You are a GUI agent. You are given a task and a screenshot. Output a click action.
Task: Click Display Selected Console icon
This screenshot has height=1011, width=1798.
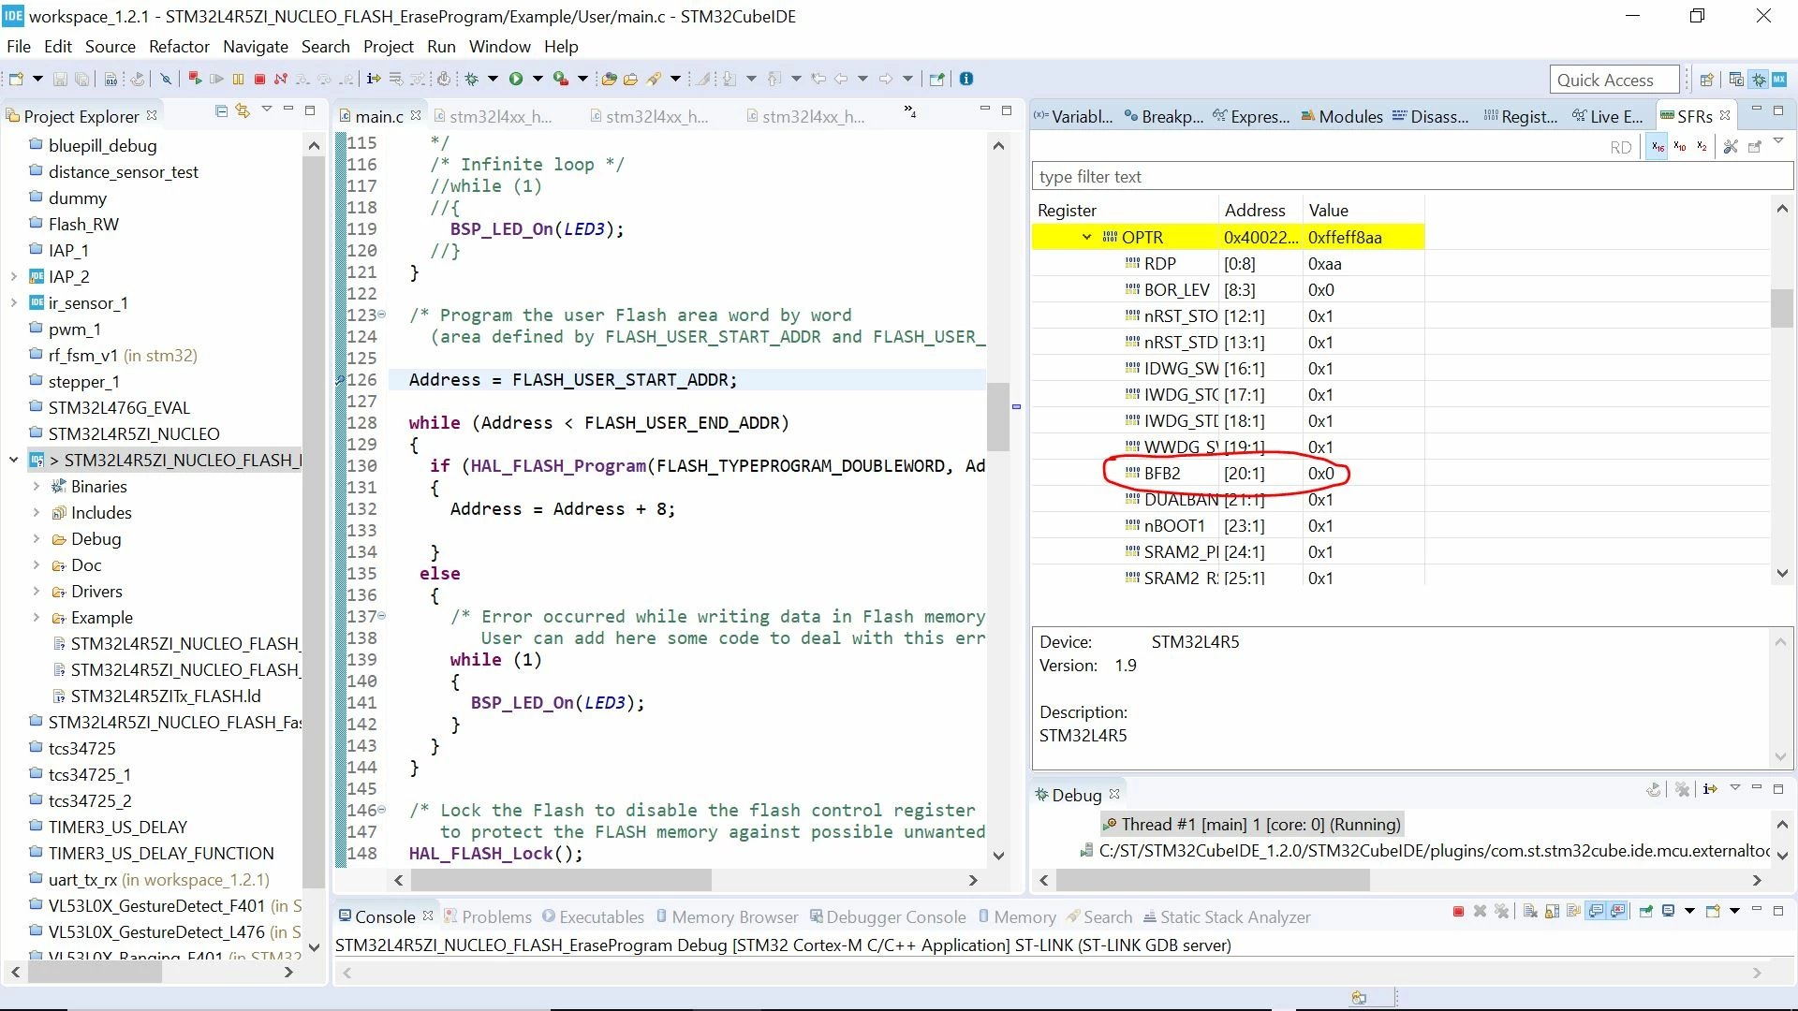coord(1668,912)
